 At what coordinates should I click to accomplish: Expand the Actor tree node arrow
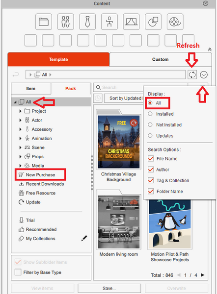(x=21, y=120)
